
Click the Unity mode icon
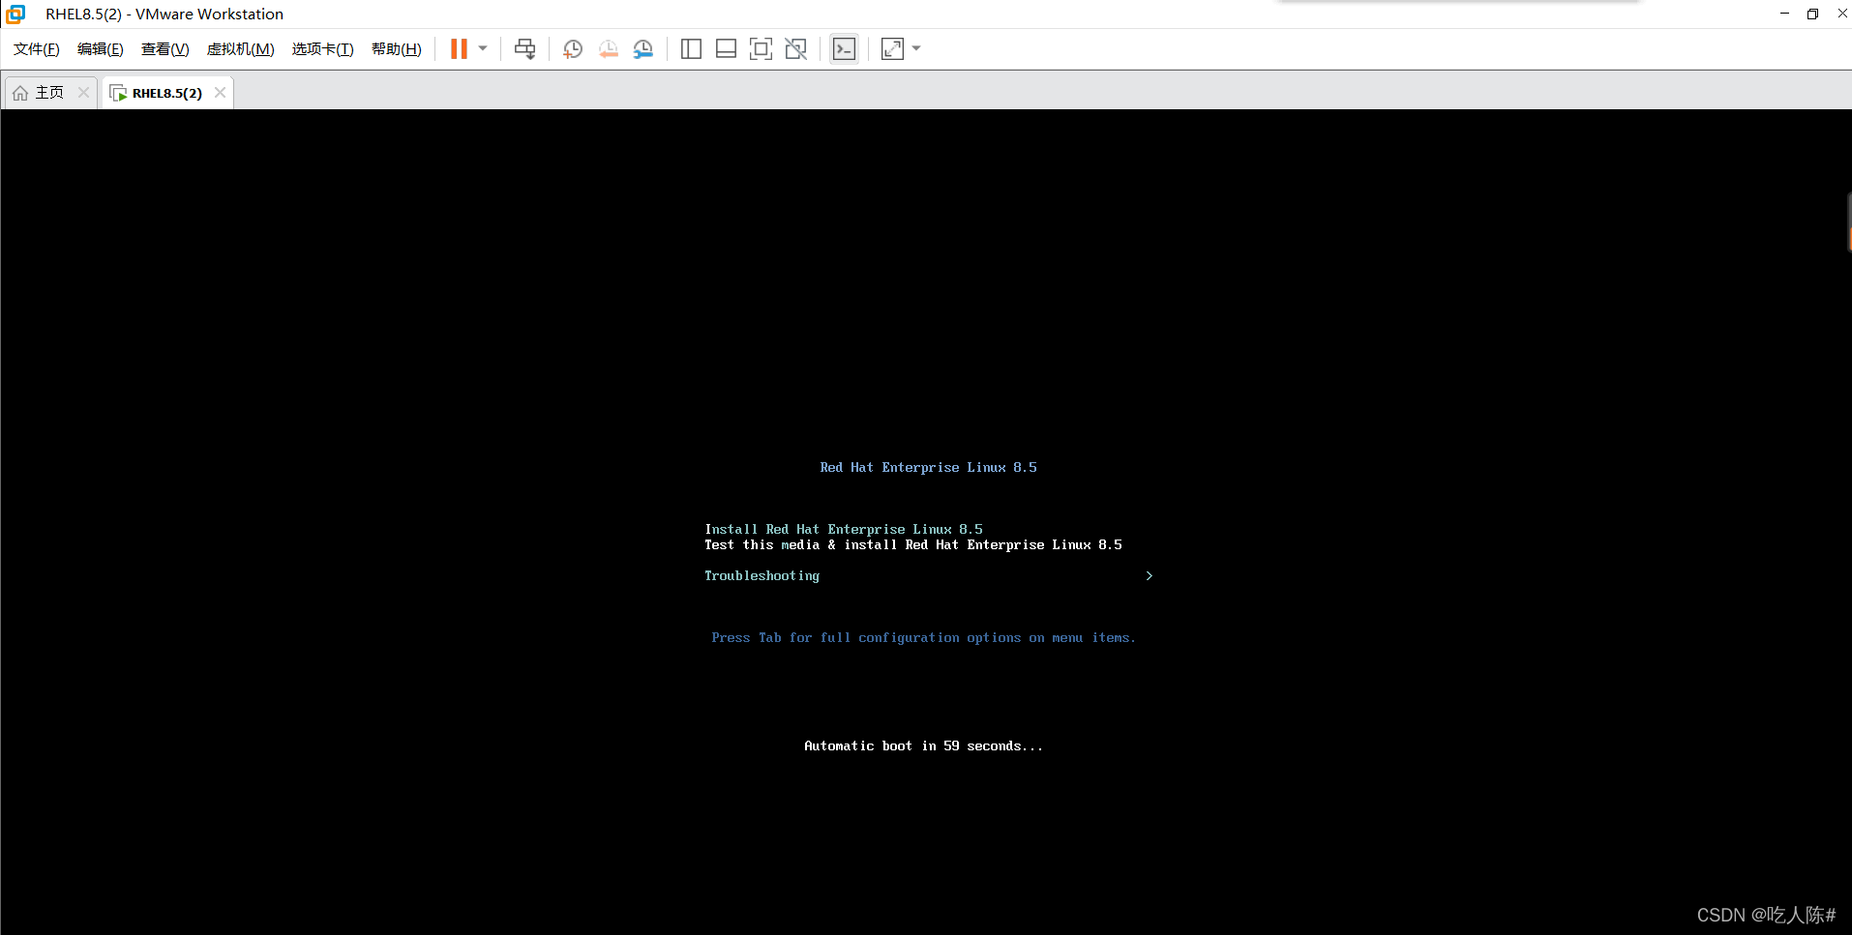coord(795,48)
